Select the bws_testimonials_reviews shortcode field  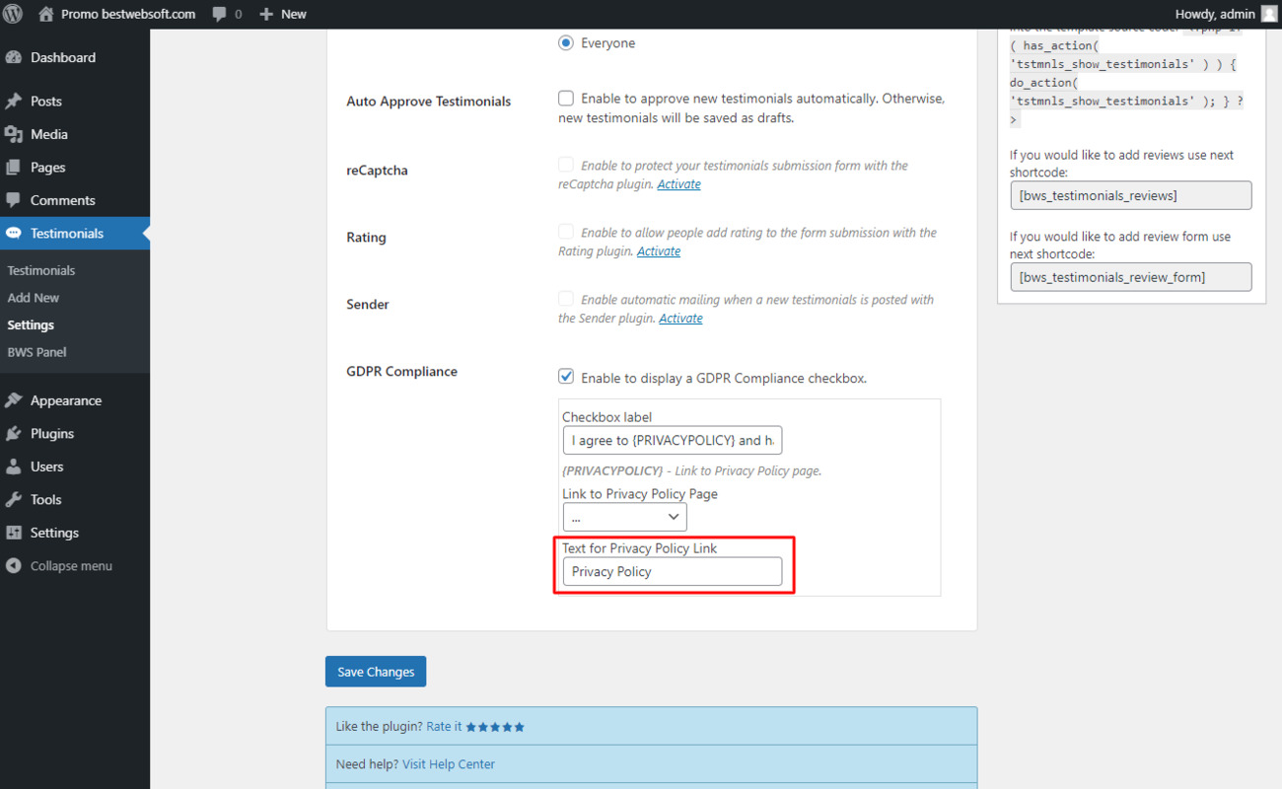coord(1131,195)
